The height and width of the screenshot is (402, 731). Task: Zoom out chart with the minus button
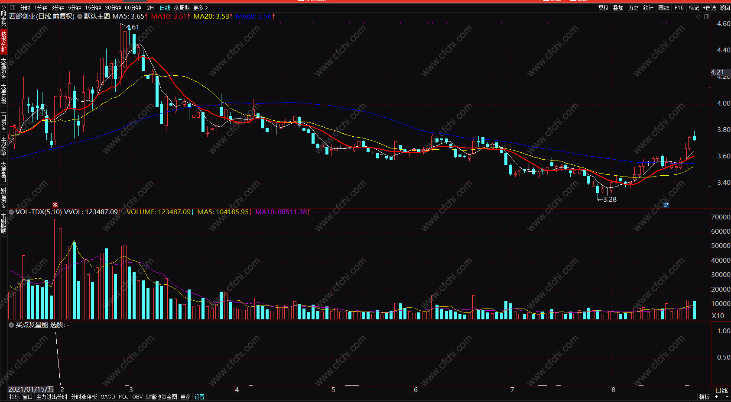pos(726,397)
